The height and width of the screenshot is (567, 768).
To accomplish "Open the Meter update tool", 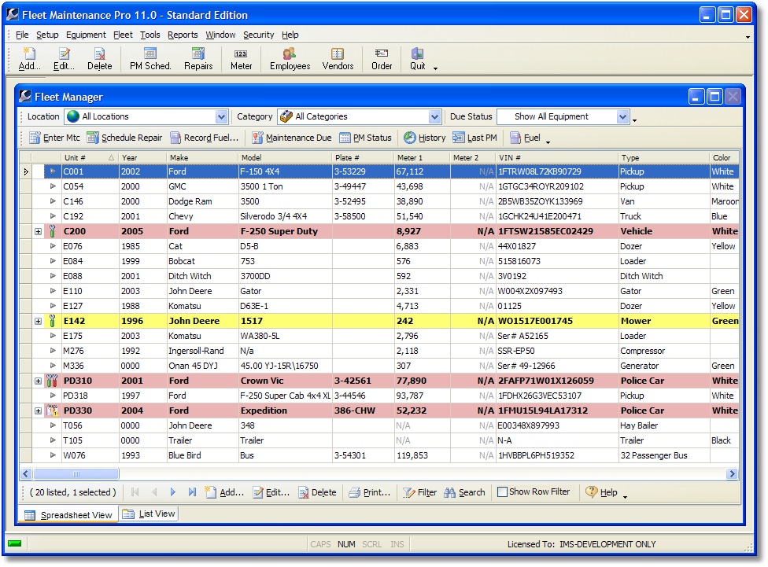I will [241, 59].
